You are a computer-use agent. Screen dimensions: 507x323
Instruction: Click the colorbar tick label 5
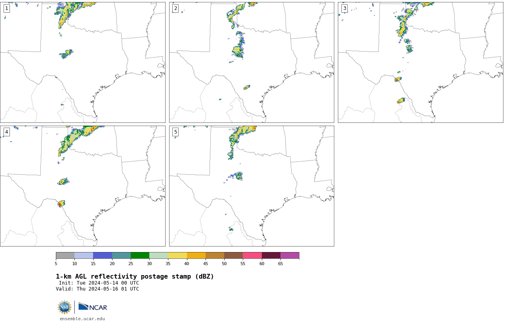(56, 264)
